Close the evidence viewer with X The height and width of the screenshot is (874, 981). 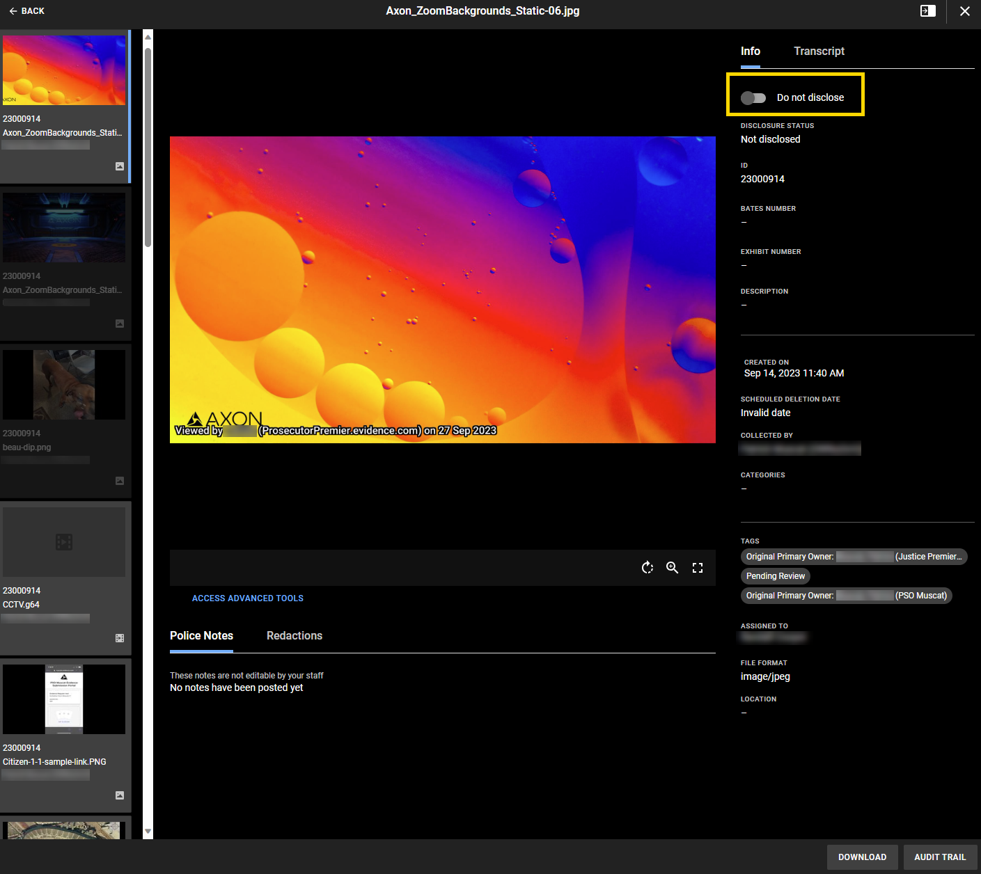964,11
